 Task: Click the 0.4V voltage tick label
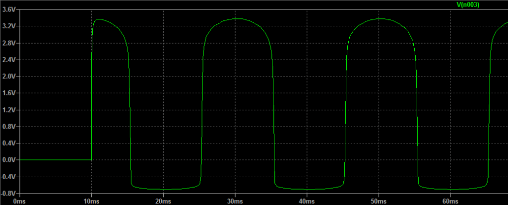(9, 143)
